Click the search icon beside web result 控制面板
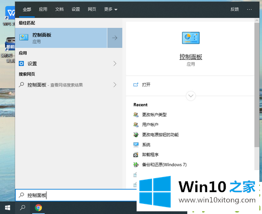The image size is (262, 214). 21,85
